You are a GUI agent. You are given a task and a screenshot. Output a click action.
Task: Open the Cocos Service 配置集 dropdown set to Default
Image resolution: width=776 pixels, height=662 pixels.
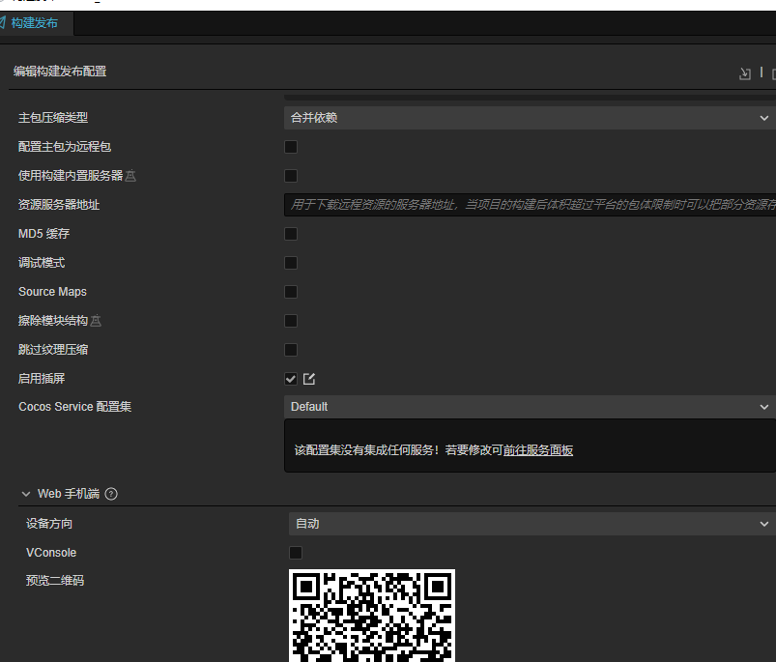530,407
